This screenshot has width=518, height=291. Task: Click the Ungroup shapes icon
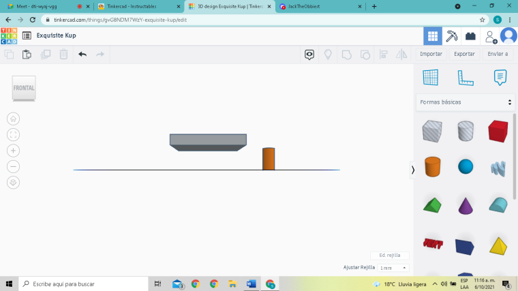tap(365, 55)
